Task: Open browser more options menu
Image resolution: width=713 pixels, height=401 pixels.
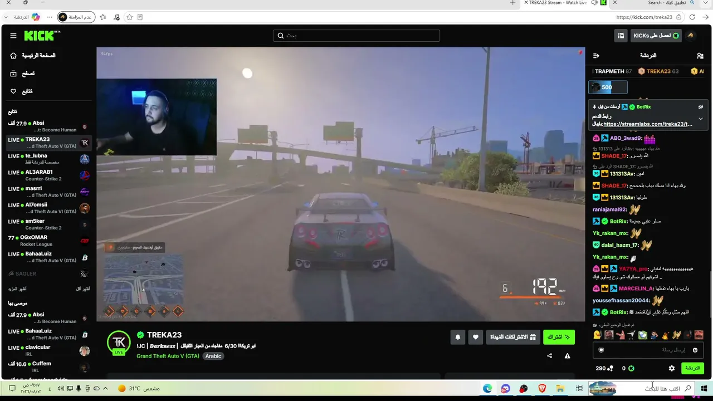Action: 50,17
